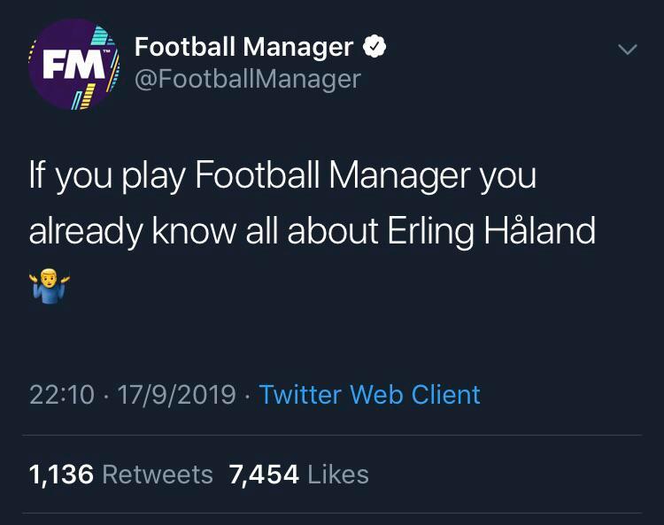Image resolution: width=664 pixels, height=525 pixels.
Task: Click the verified badge next to Football Manager
Action: click(x=374, y=47)
